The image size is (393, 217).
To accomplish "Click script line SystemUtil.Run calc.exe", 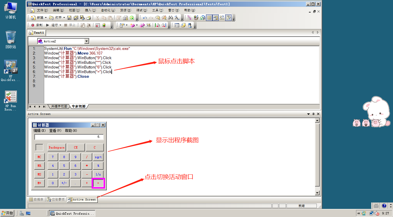I will coord(87,48).
